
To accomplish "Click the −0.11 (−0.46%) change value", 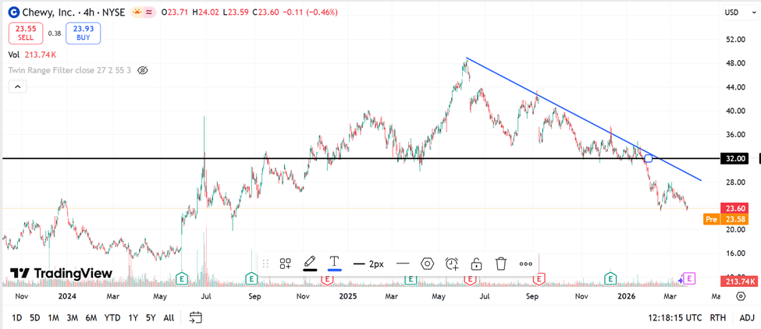I will coord(311,12).
